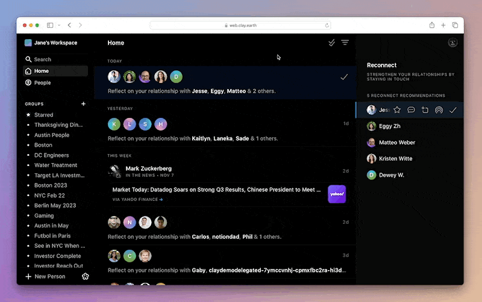Open the Via Yahoo Finance link
The image size is (482, 302).
(x=137, y=199)
